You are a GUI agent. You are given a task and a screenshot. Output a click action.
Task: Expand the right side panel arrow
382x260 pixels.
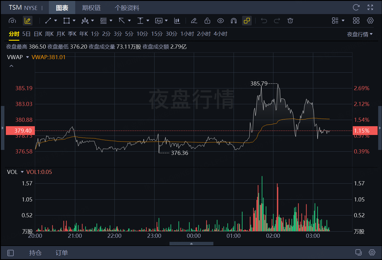[x=380, y=128]
